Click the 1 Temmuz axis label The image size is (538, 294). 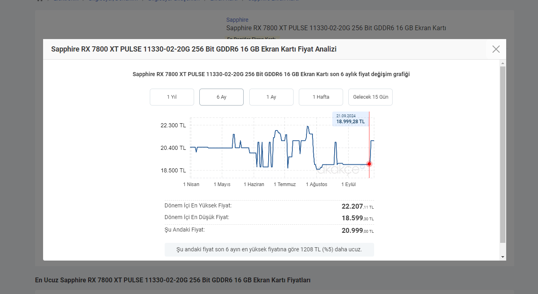pyautogui.click(x=285, y=184)
